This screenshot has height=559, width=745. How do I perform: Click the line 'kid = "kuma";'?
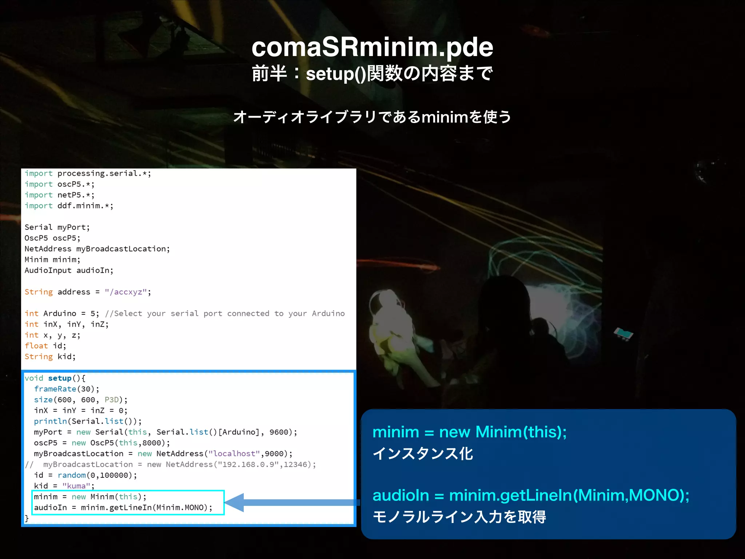(64, 486)
